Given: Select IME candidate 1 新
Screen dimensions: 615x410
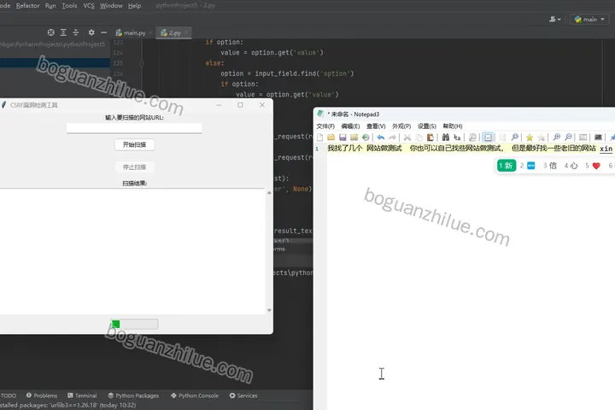Looking at the screenshot, I should click(x=507, y=166).
